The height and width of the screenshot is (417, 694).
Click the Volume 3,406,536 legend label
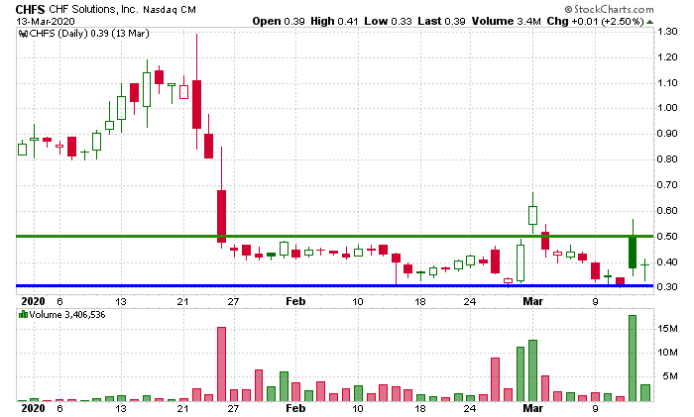67,315
